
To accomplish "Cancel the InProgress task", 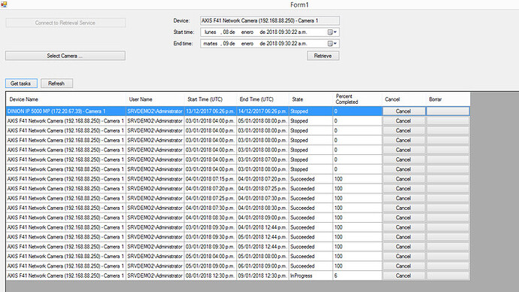I will point(403,275).
